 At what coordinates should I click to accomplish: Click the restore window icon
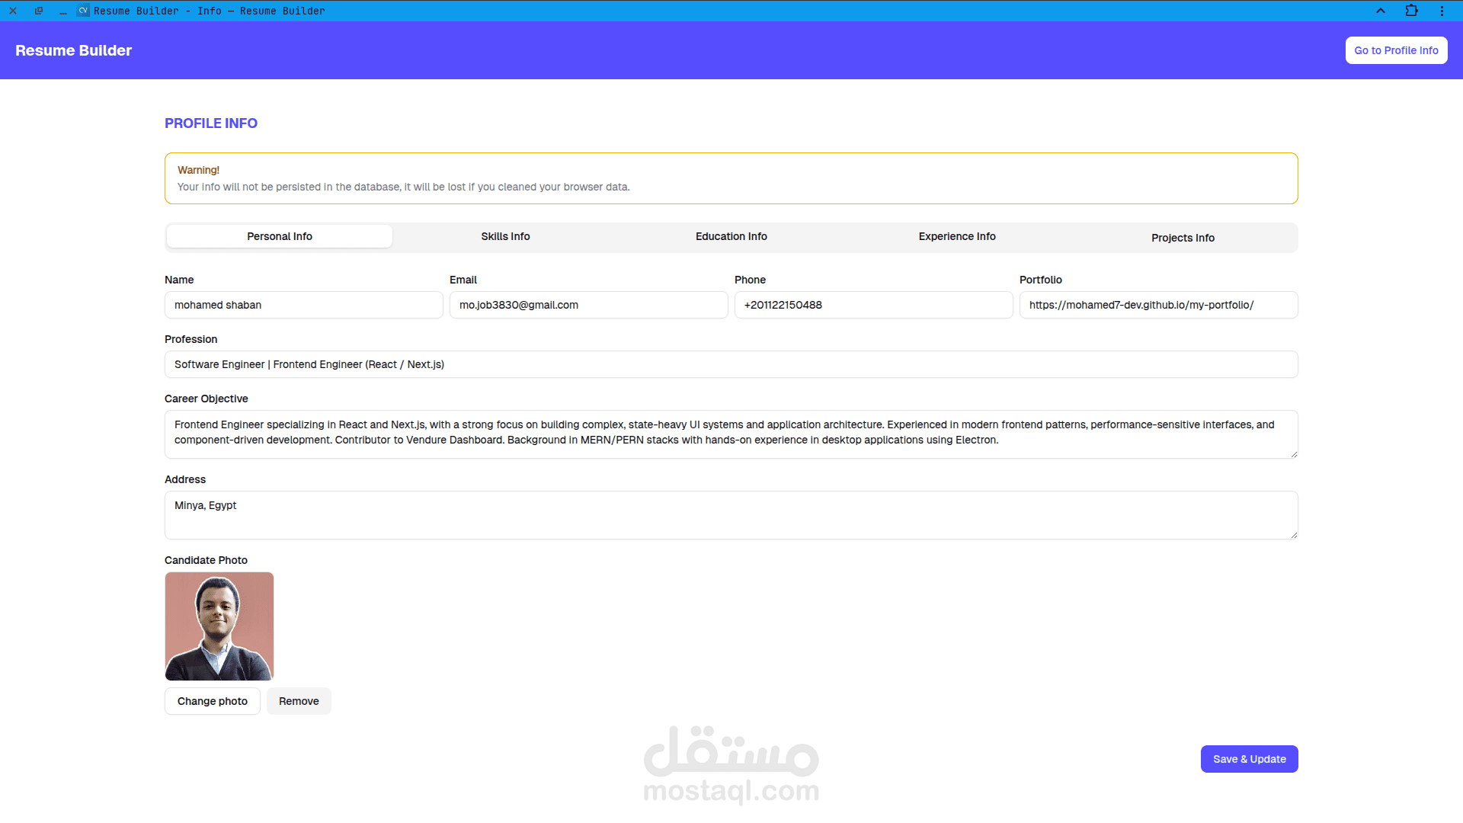38,11
